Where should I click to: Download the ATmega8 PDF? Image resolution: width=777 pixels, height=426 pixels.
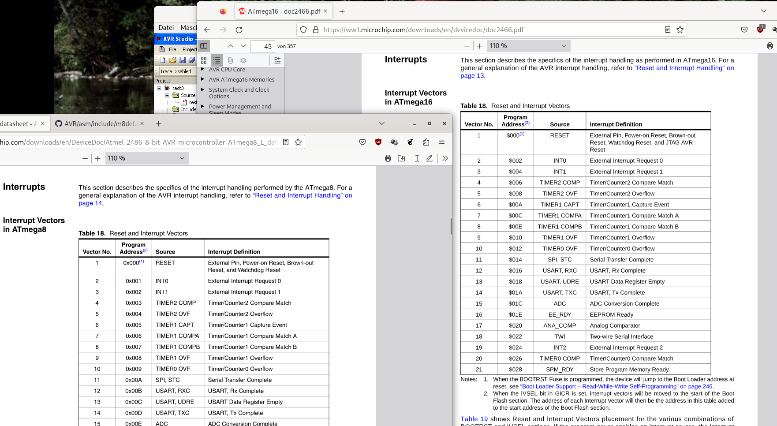[x=401, y=158]
